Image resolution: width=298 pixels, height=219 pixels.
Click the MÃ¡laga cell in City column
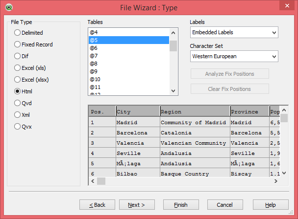[x=138, y=163]
